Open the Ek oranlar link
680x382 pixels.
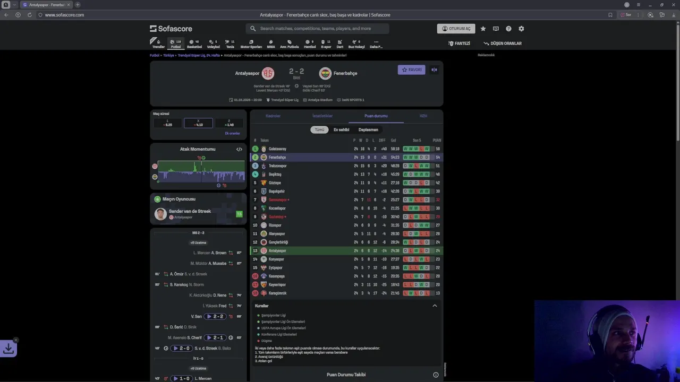tap(232, 133)
